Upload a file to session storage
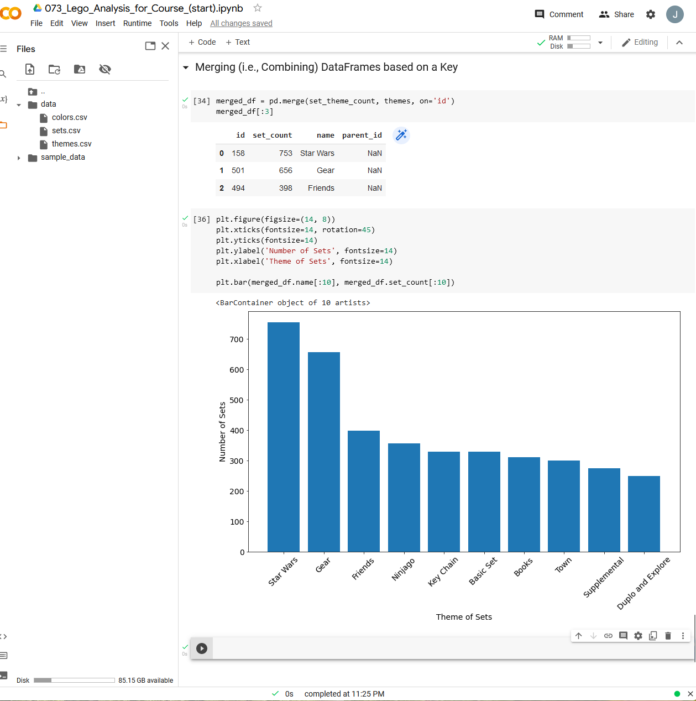The height and width of the screenshot is (701, 696). (x=30, y=69)
